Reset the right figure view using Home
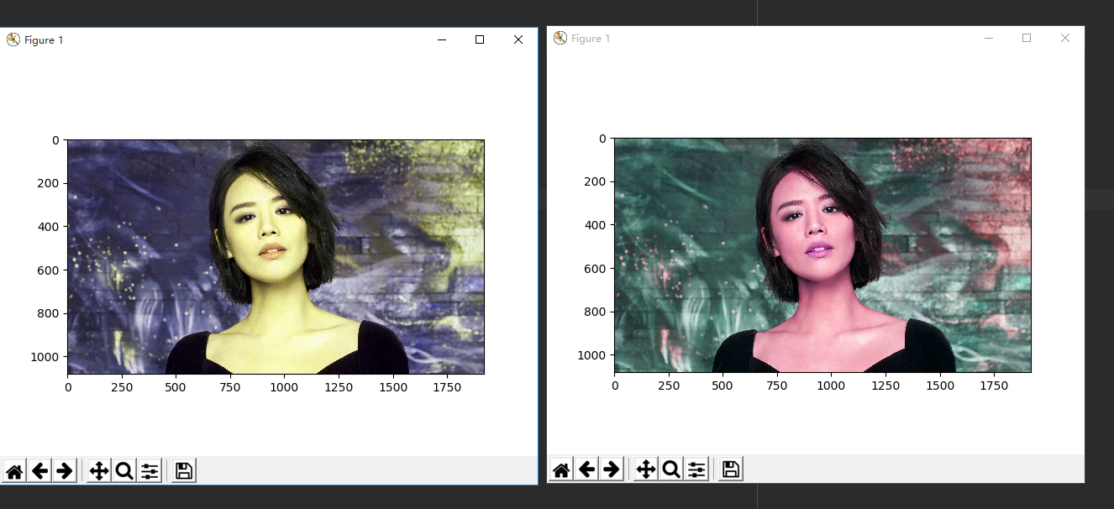This screenshot has height=509, width=1114. [x=560, y=469]
